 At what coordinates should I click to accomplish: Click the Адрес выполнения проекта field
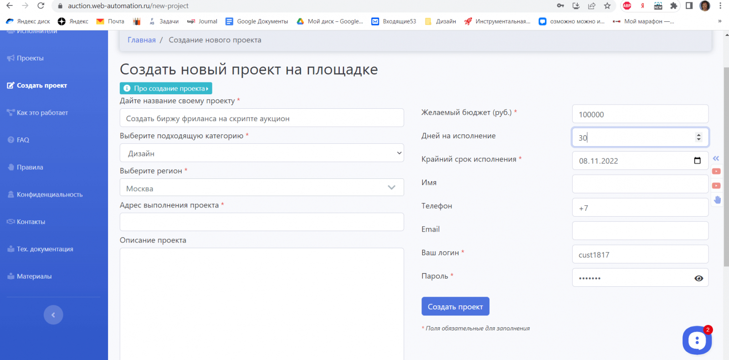262,222
